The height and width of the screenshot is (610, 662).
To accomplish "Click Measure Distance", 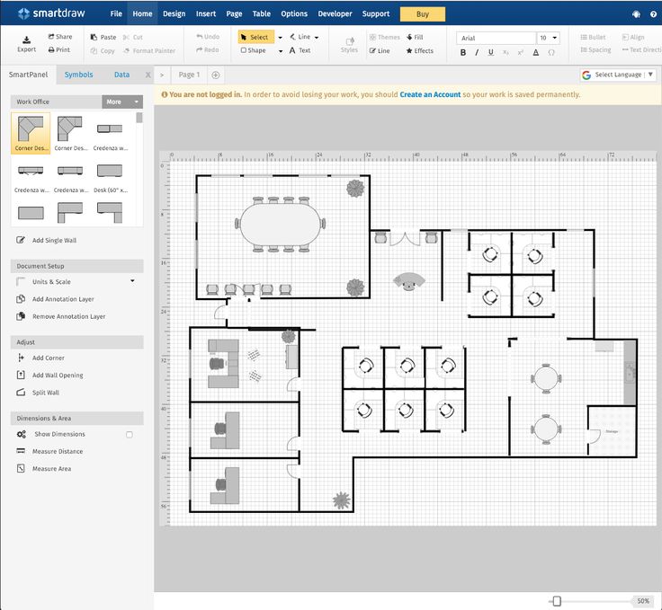I will coord(49,451).
